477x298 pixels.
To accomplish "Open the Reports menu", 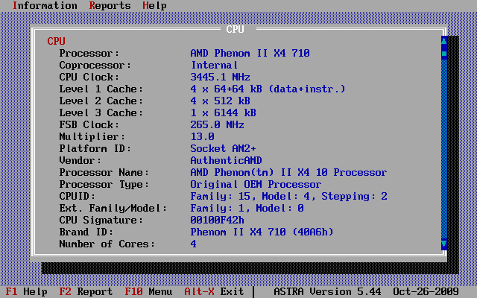I will coord(110,5).
